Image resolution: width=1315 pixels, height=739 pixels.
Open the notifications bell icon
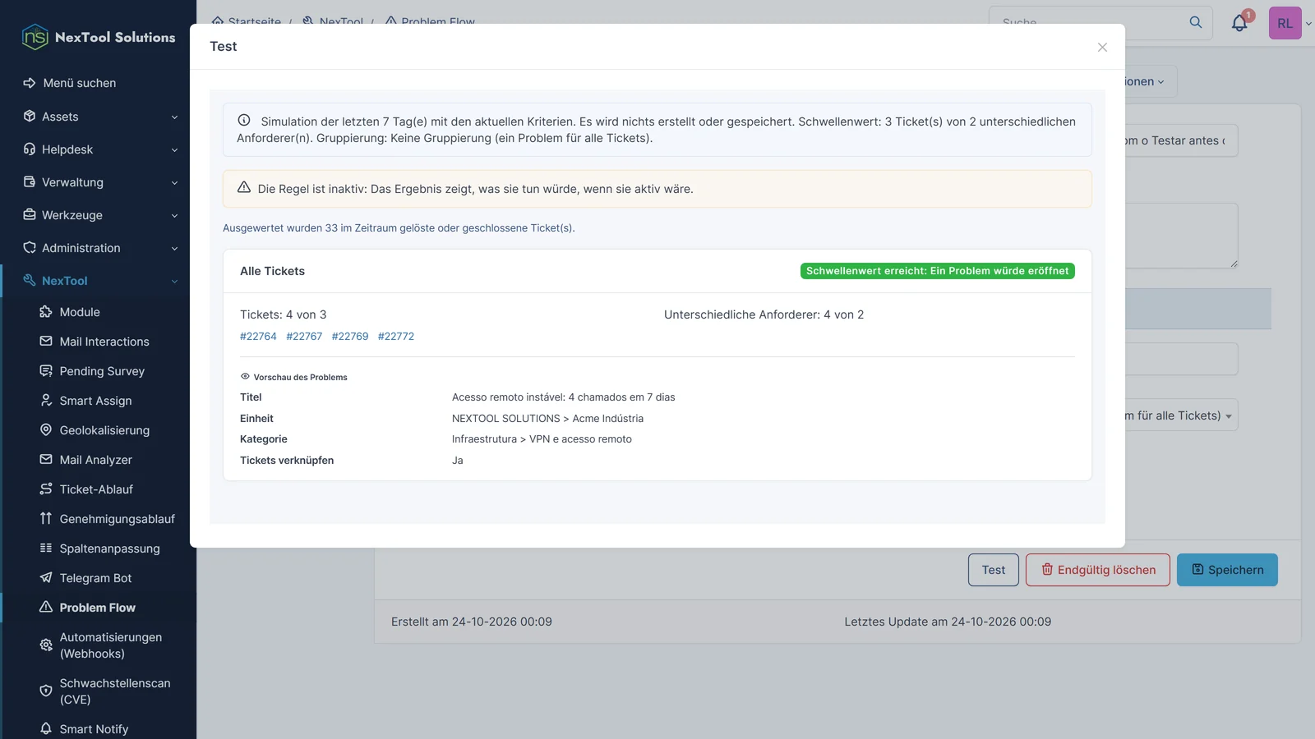point(1239,23)
